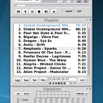Click the mini stop button in playlist

pos(59,83)
